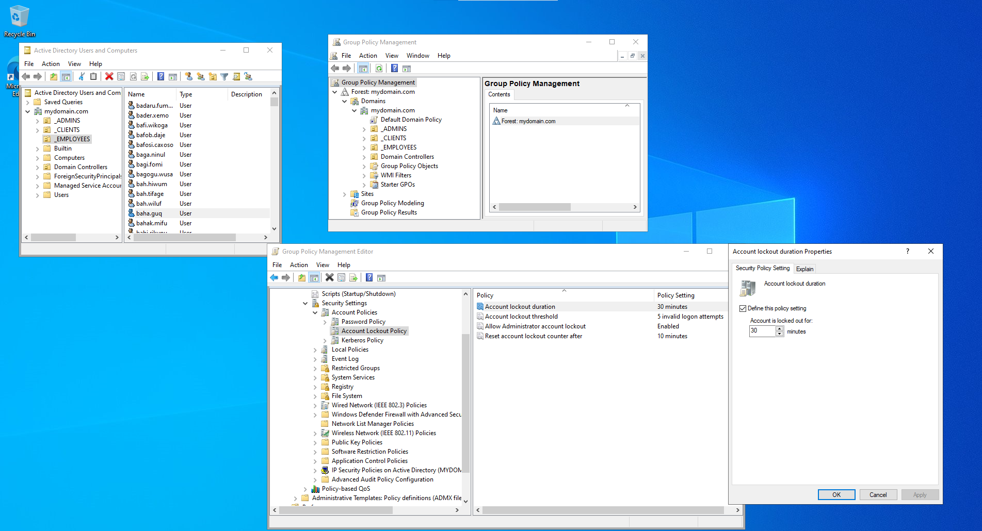The height and width of the screenshot is (531, 982).
Task: Click Refresh icon in Group Policy Management toolbar
Action: point(379,69)
